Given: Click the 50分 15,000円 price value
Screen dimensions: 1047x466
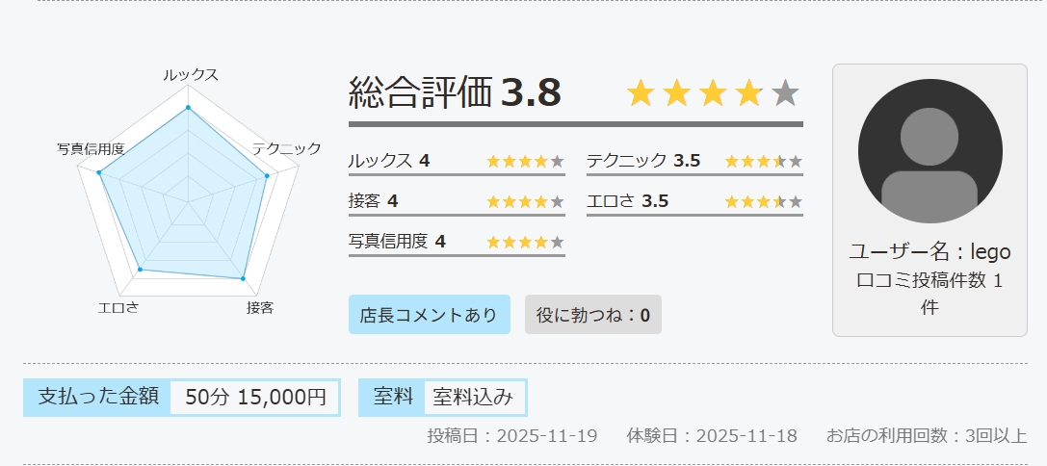Looking at the screenshot, I should tap(255, 398).
